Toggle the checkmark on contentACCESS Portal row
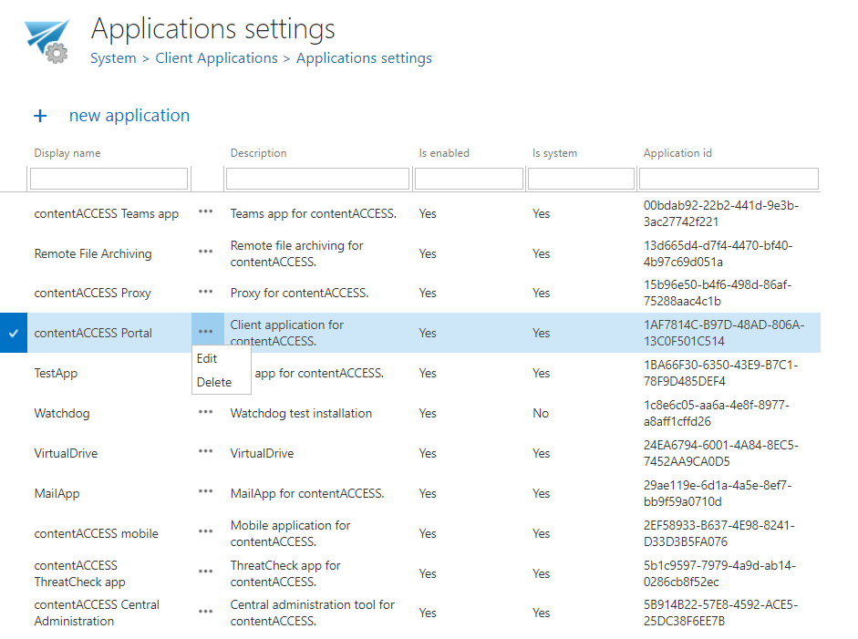Viewport: 858px width, 639px height. point(14,334)
